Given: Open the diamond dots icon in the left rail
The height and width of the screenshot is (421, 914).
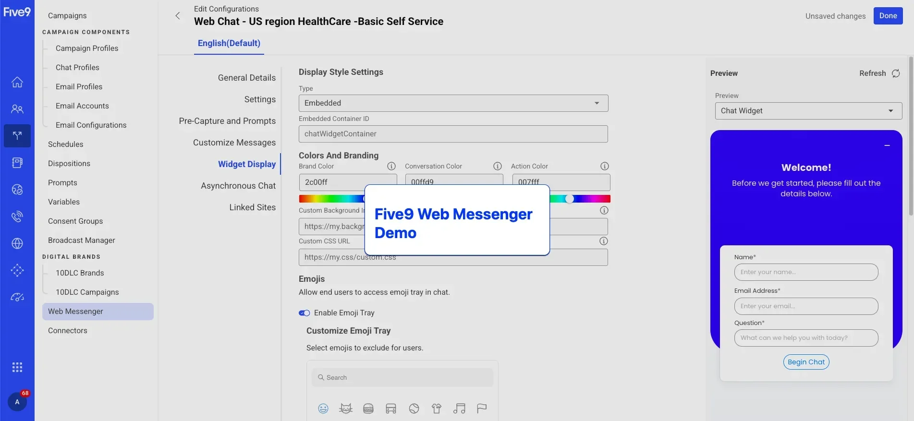Looking at the screenshot, I should pyautogui.click(x=17, y=270).
